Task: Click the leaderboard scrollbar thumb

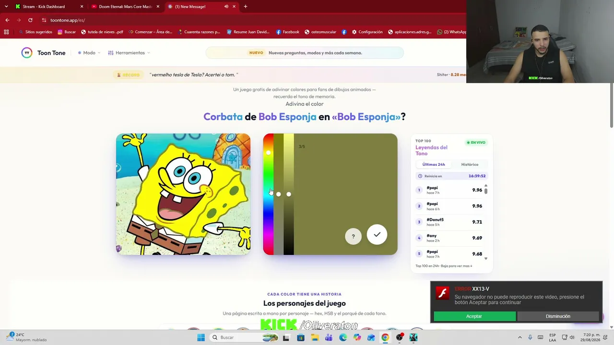Action: click(486, 191)
